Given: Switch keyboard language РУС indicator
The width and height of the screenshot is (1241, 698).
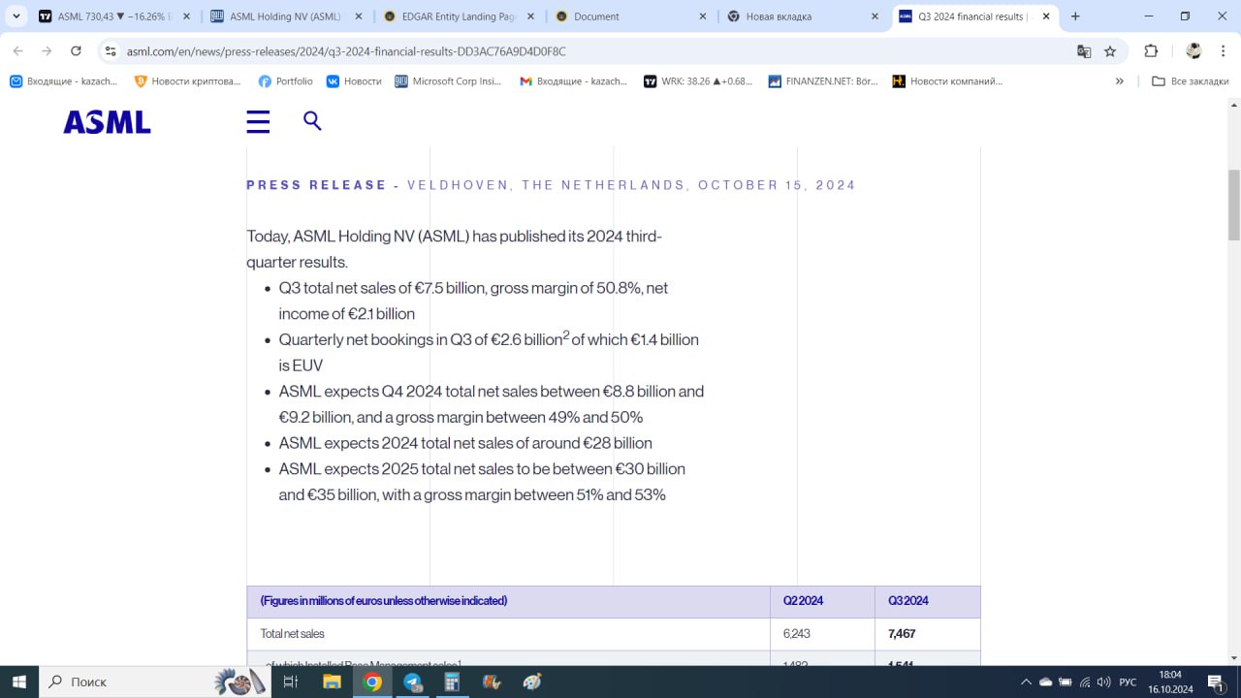Looking at the screenshot, I should (1128, 682).
